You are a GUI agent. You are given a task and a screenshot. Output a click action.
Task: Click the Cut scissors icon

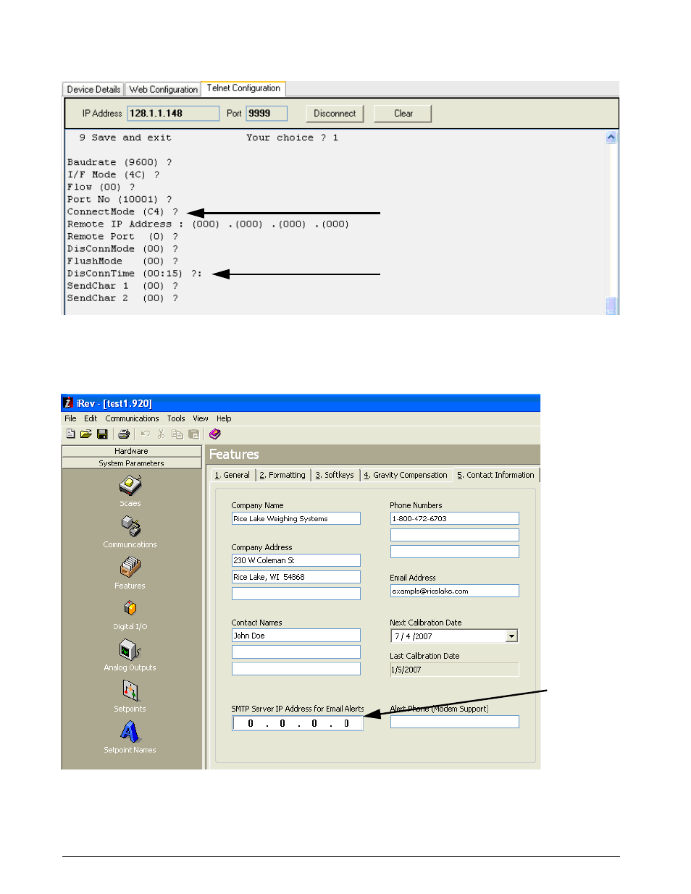click(161, 434)
